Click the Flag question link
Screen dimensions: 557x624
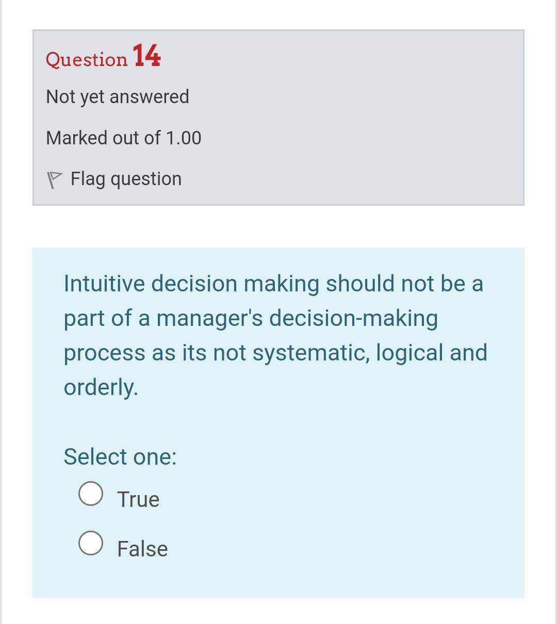point(125,178)
